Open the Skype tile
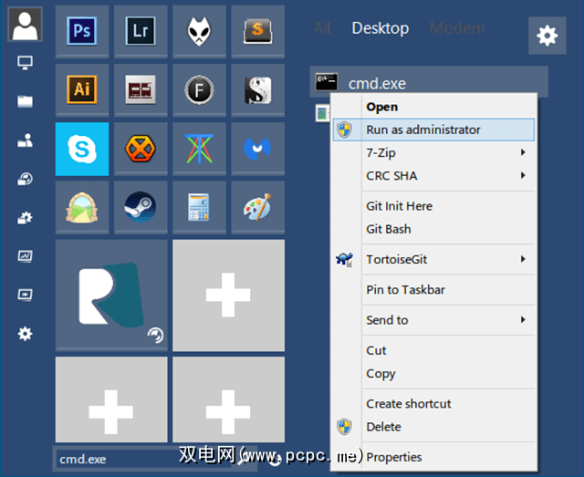Screen dimensions: 584x477 pyautogui.click(x=82, y=149)
